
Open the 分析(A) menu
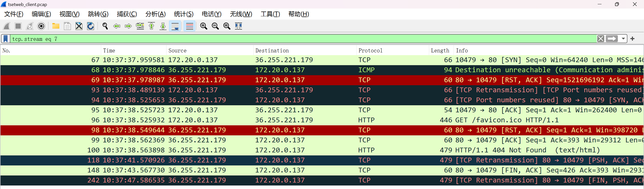pos(155,14)
